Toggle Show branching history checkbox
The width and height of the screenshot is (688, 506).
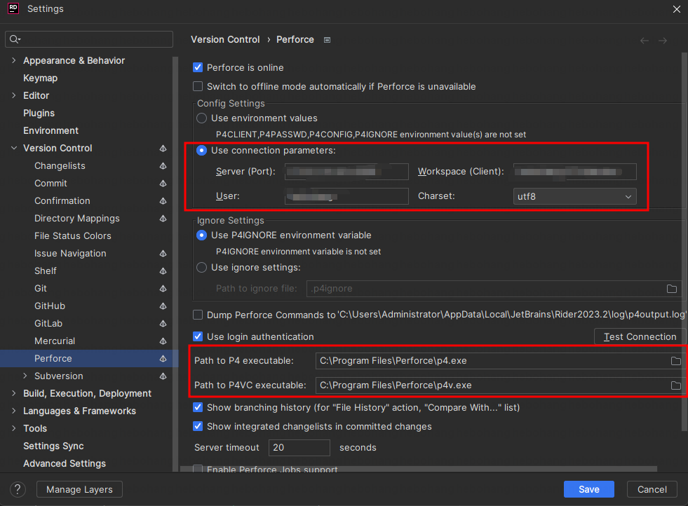click(x=198, y=407)
